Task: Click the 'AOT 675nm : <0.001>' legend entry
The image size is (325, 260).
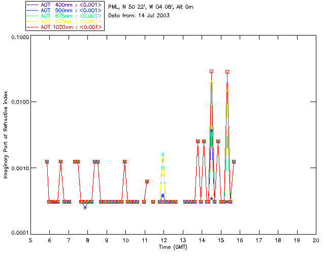Action: 64,16
